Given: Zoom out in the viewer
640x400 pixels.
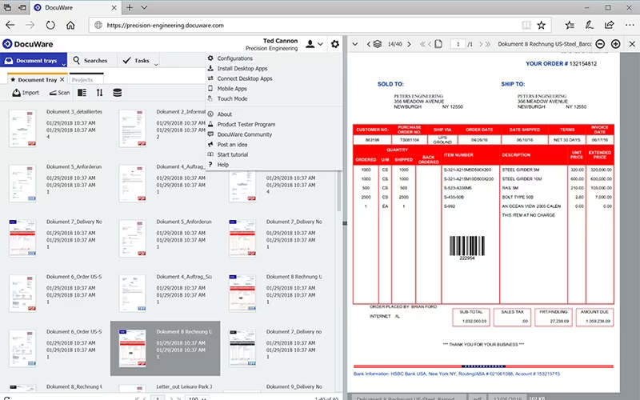Looking at the screenshot, I should point(600,44).
